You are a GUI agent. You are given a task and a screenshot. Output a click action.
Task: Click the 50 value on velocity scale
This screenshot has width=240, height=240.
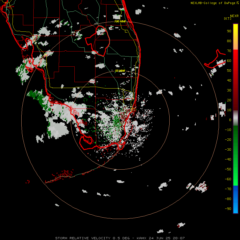click(229, 71)
